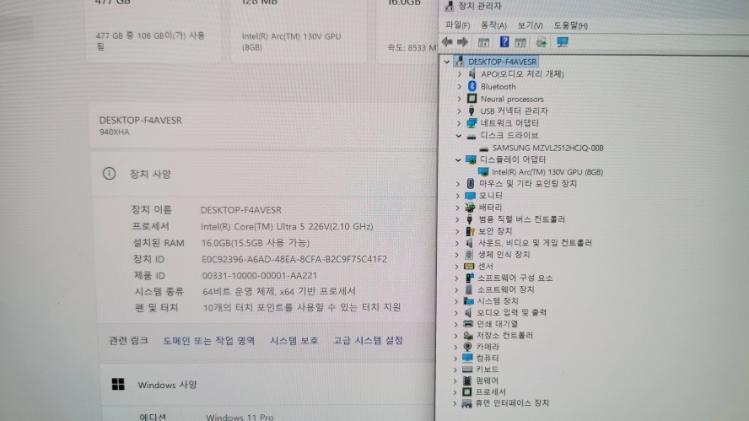Click the info icon beside 장치 사양
Screen dimensions: 749x421
point(109,174)
